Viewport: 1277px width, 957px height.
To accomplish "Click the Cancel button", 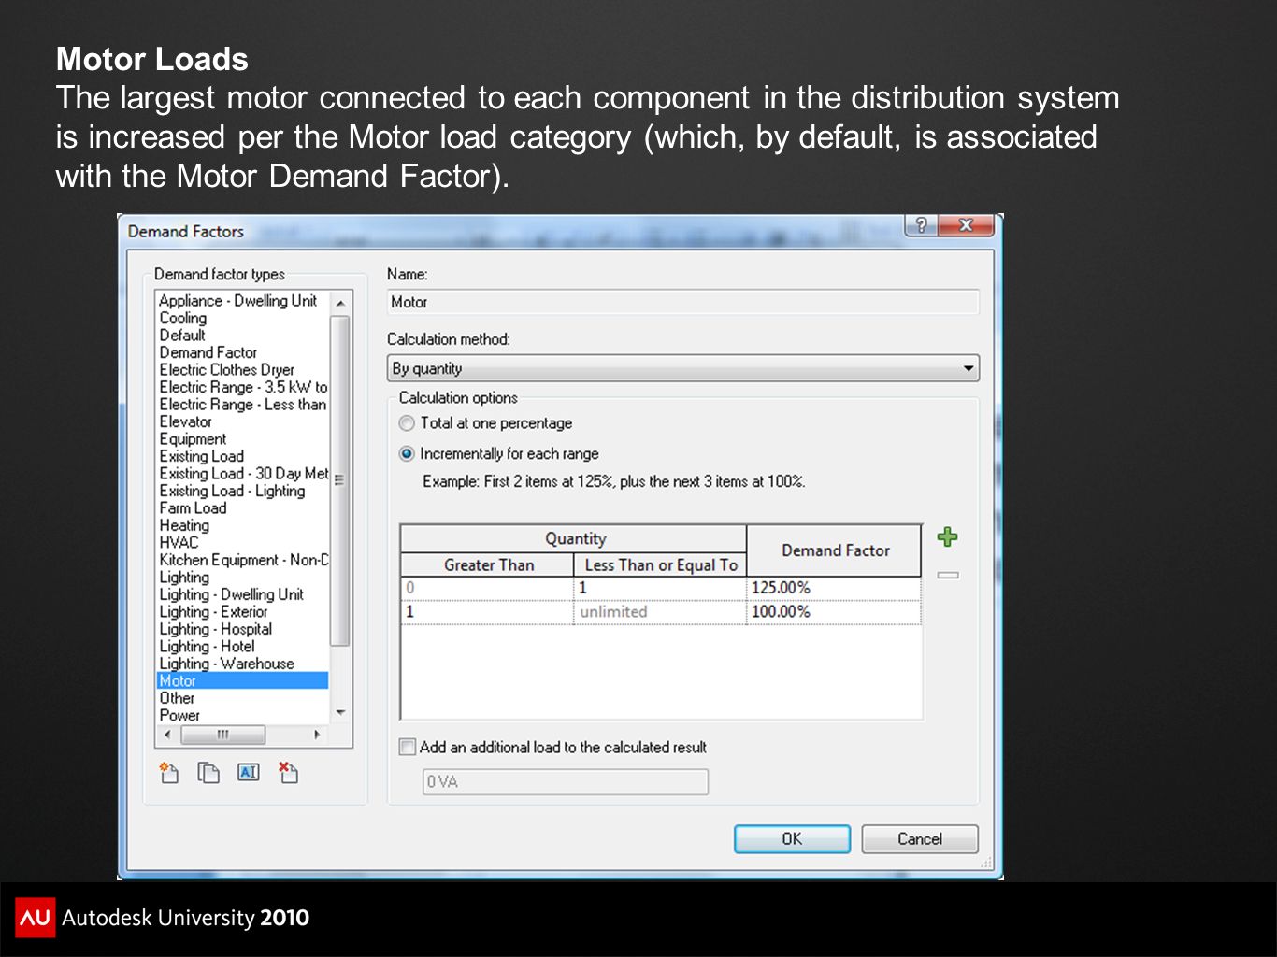I will tap(920, 838).
